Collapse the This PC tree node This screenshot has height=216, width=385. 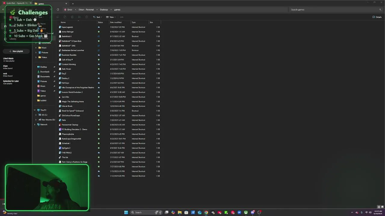(x=35, y=110)
